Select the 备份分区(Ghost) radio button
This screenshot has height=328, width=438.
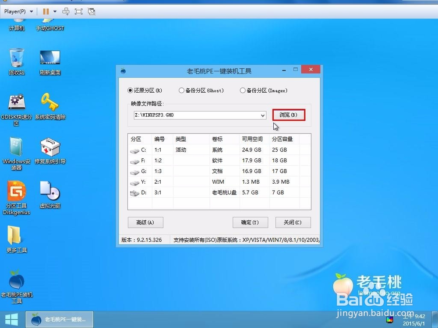point(181,91)
